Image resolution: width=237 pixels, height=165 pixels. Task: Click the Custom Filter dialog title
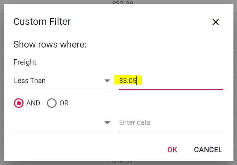42,22
